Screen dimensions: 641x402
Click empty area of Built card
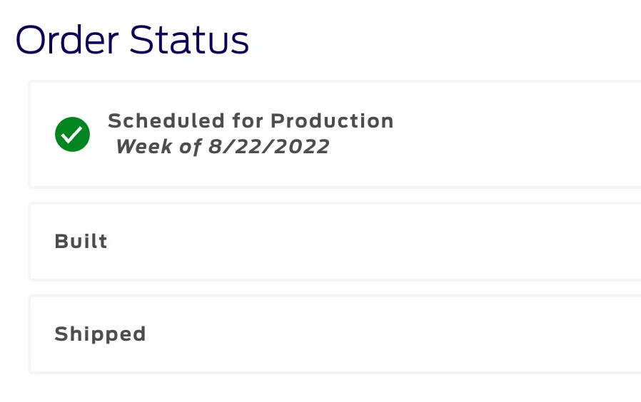click(x=368, y=242)
